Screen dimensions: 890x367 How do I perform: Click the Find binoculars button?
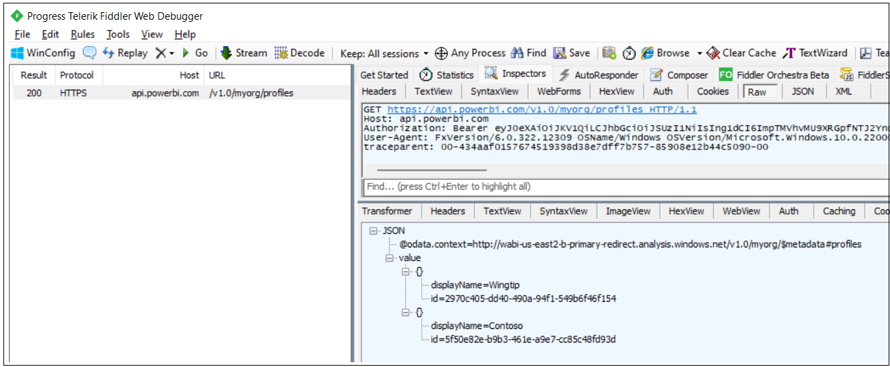point(529,53)
